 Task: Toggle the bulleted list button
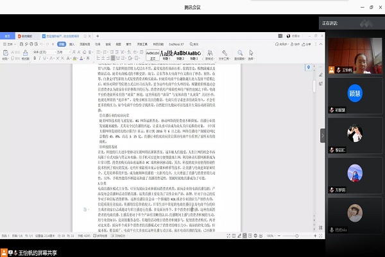pyautogui.click(x=98, y=52)
